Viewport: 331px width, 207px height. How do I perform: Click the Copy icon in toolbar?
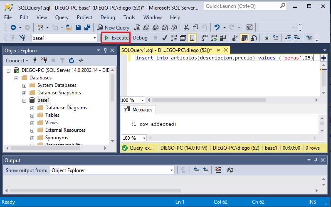point(195,27)
